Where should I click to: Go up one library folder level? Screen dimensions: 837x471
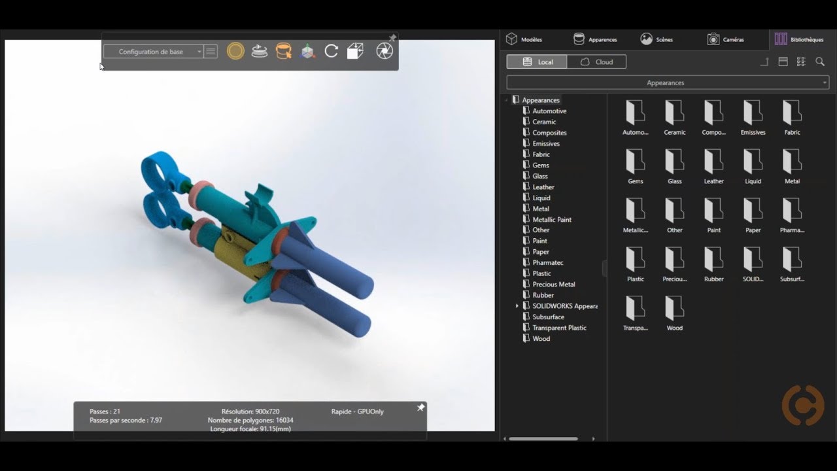coord(764,61)
